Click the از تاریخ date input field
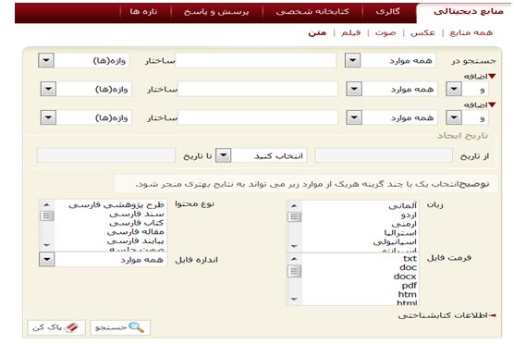 [x=384, y=155]
